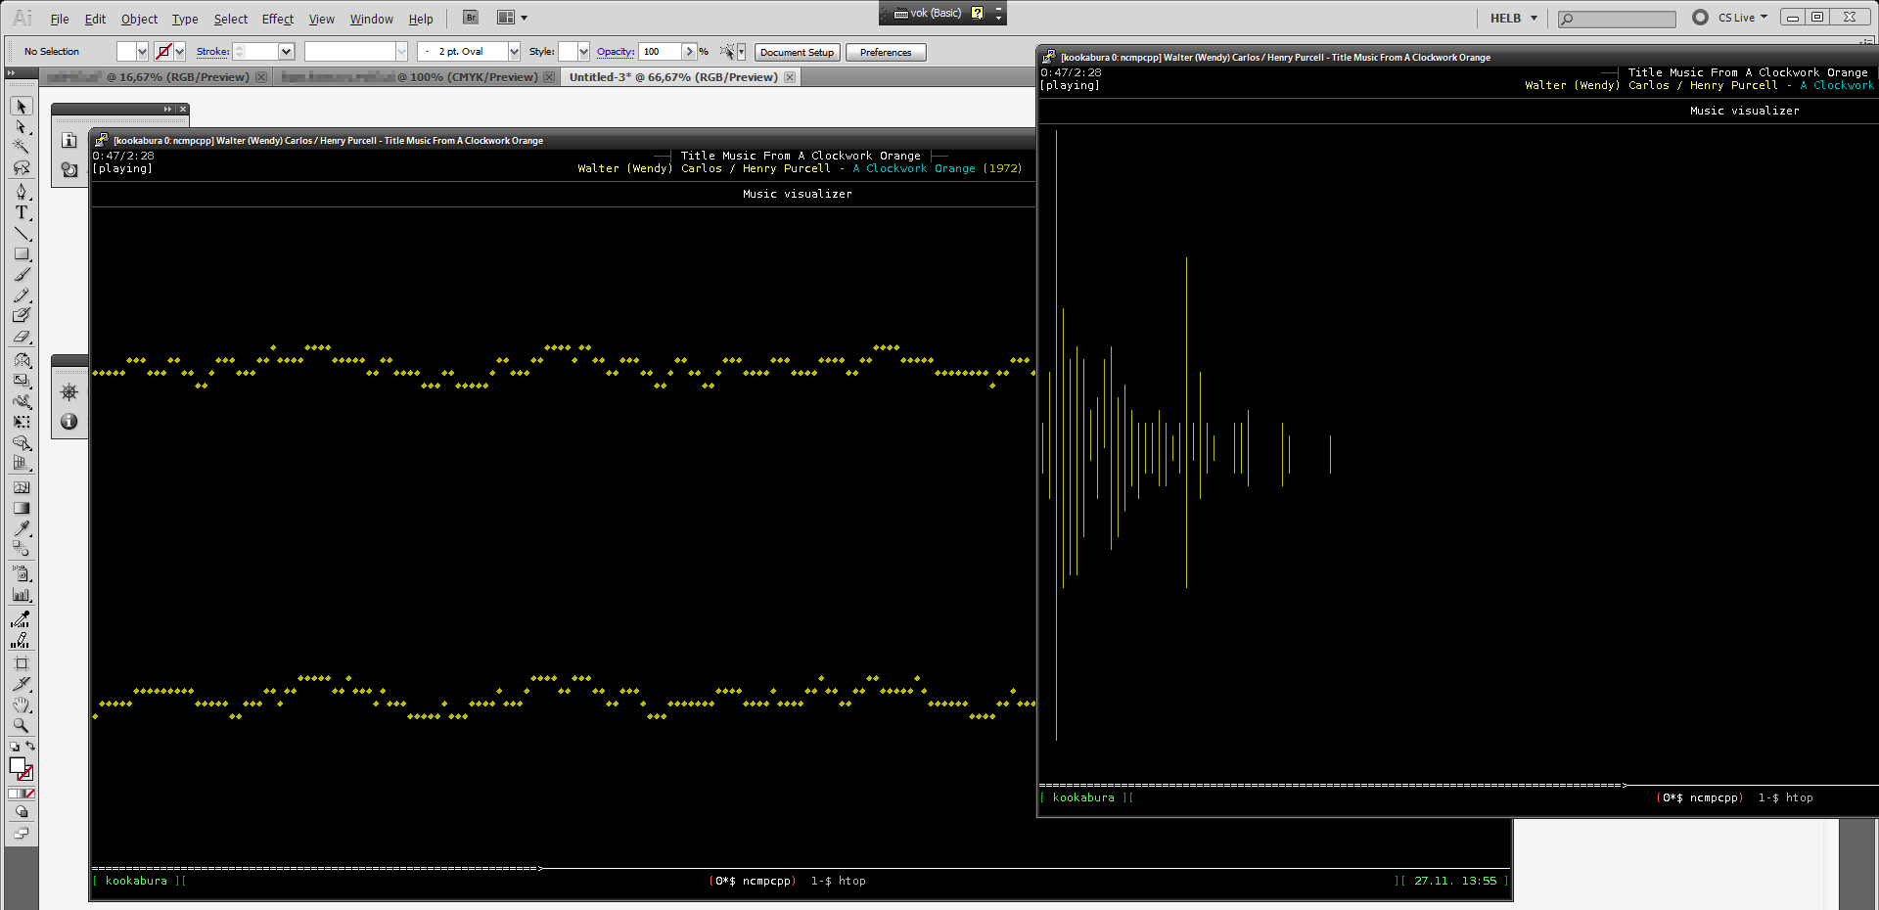This screenshot has width=1879, height=910.
Task: Select the Scale tool
Action: pyautogui.click(x=22, y=381)
